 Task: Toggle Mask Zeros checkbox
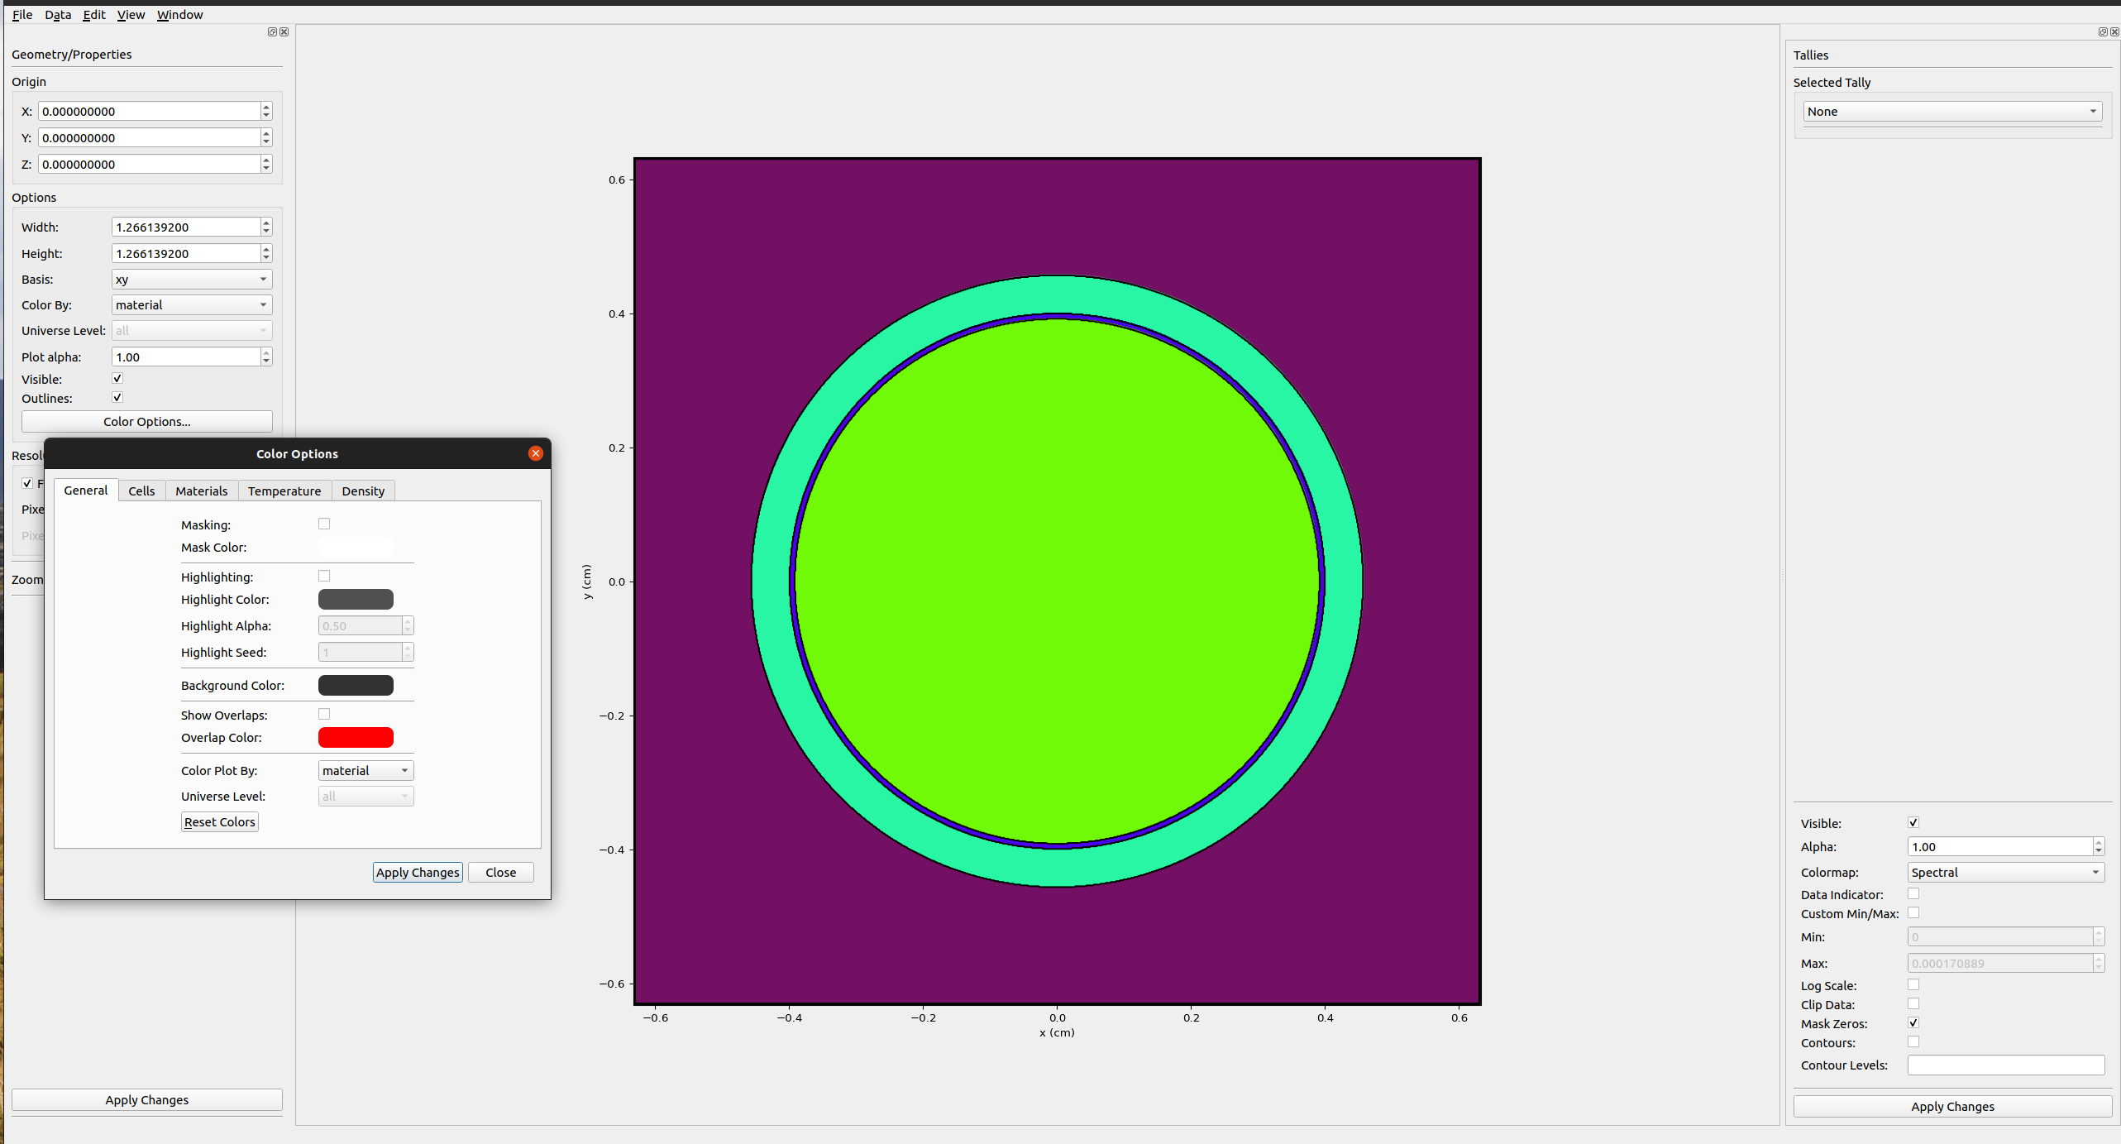click(x=1913, y=1023)
